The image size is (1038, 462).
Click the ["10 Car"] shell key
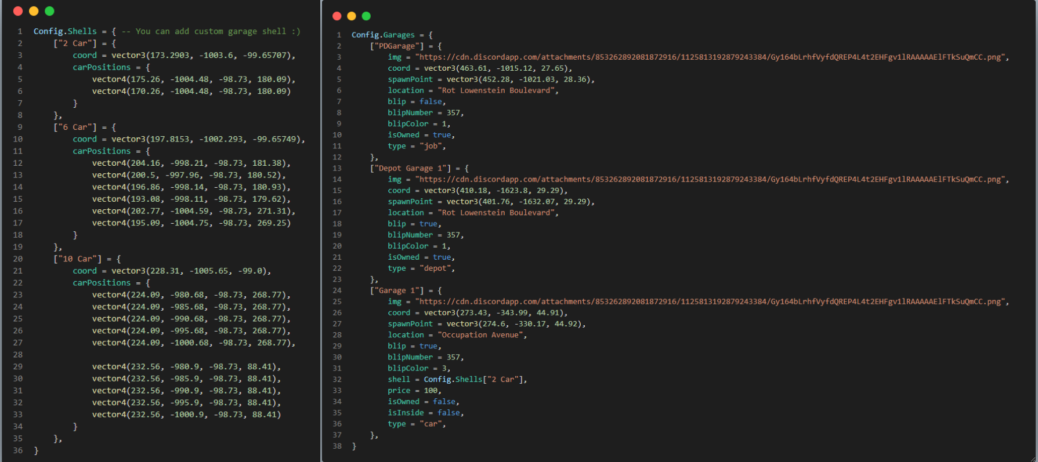coord(78,259)
